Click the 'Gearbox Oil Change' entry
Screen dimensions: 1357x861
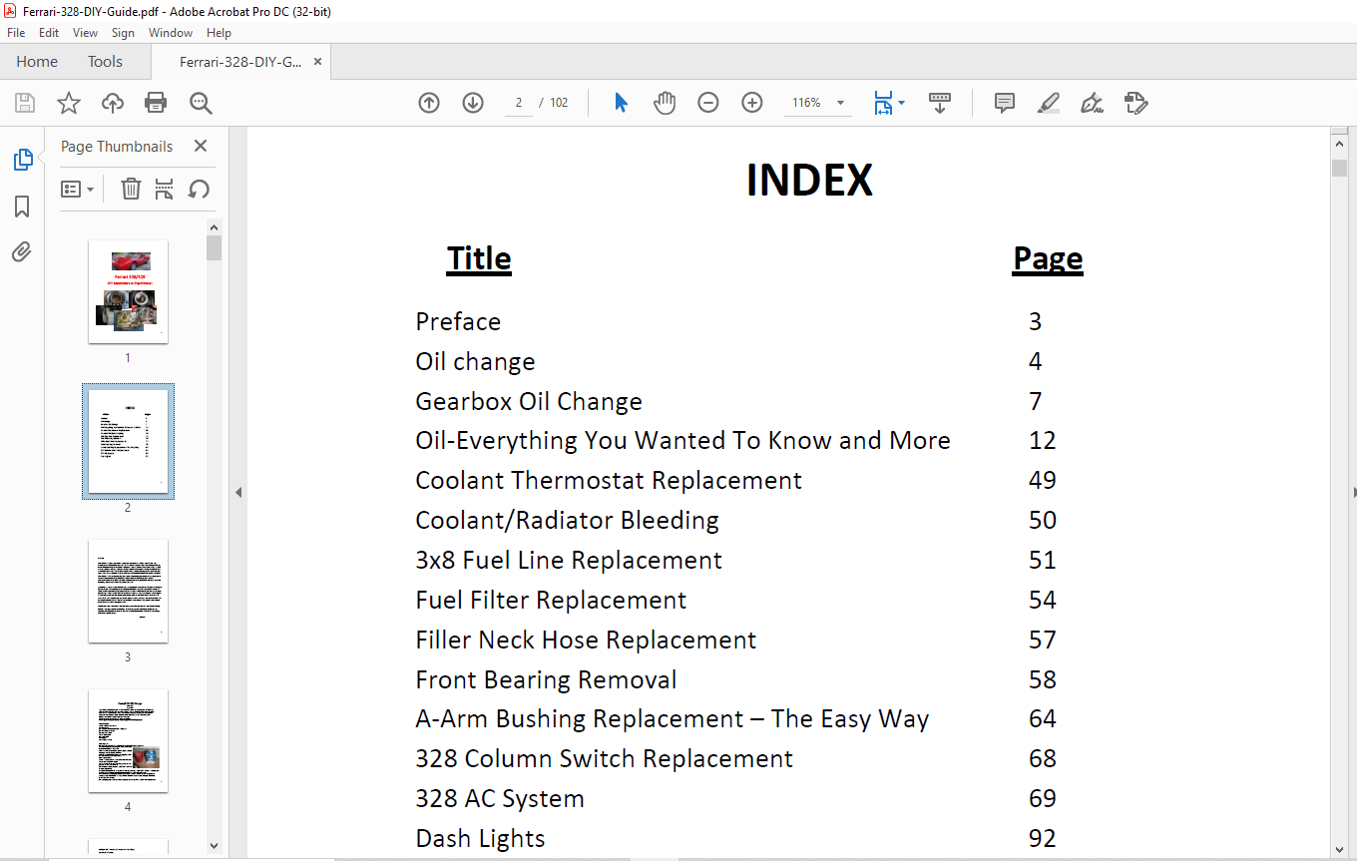click(529, 401)
